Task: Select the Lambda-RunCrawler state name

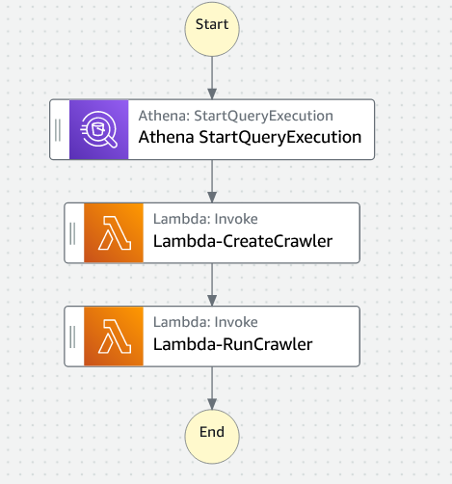Action: point(233,344)
